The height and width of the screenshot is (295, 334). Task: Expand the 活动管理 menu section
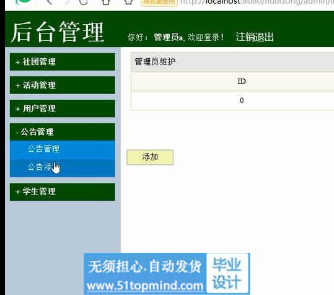point(62,85)
